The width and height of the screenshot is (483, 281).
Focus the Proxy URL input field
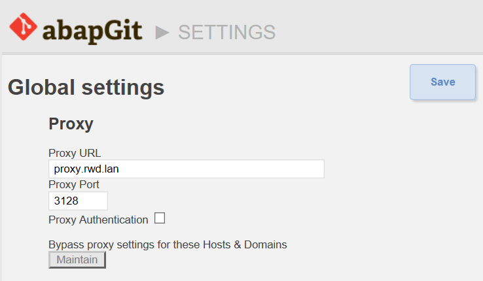[x=187, y=169]
